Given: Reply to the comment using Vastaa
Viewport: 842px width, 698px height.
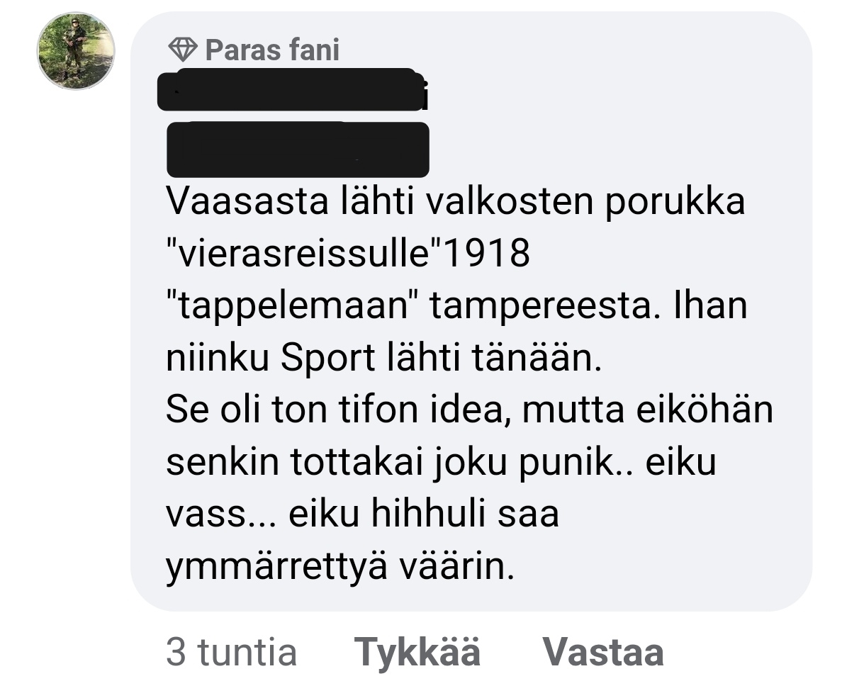Looking at the screenshot, I should pos(603,653).
